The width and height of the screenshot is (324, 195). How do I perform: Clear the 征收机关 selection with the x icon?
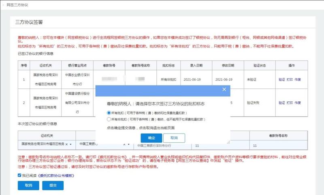coord(67,144)
